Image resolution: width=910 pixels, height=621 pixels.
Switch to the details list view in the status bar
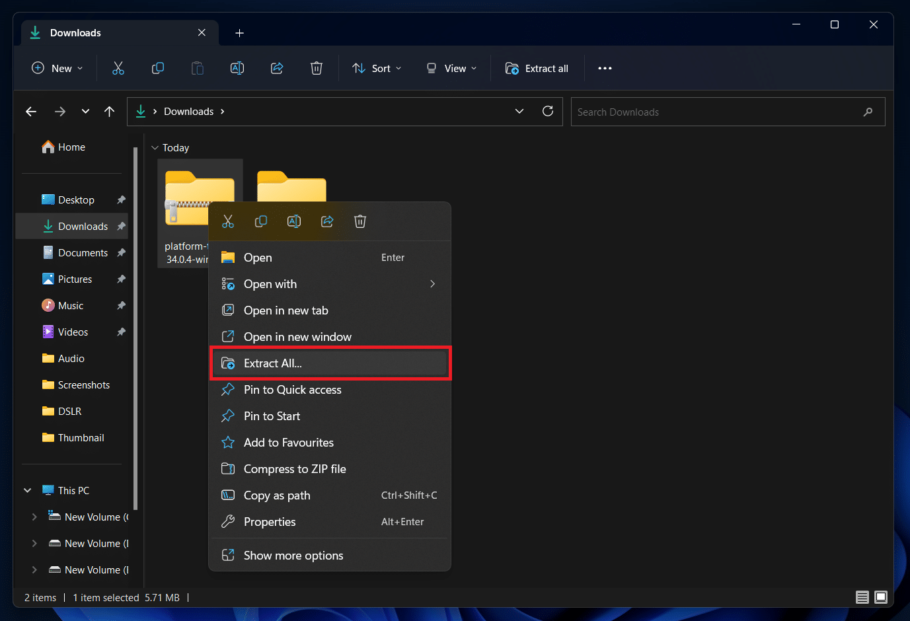tap(862, 597)
